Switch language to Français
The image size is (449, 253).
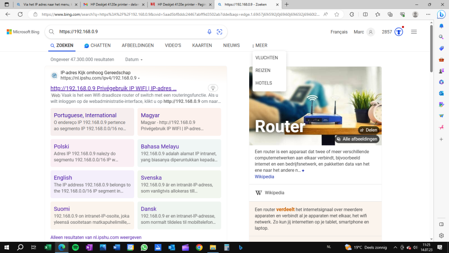[x=339, y=32]
